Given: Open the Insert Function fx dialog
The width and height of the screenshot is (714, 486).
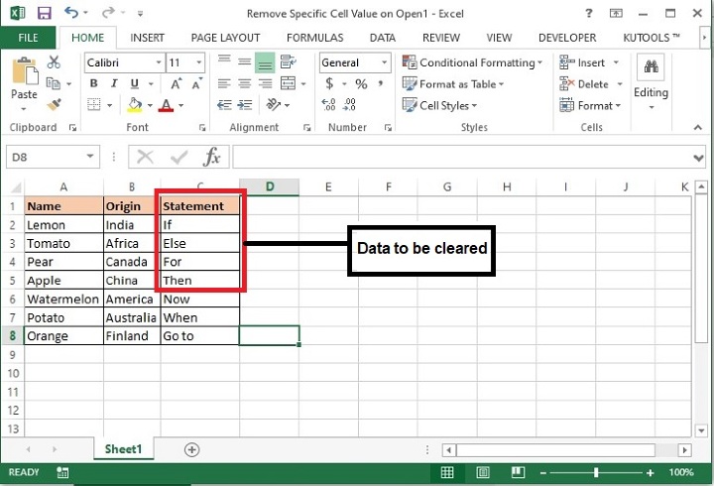Looking at the screenshot, I should (x=212, y=157).
